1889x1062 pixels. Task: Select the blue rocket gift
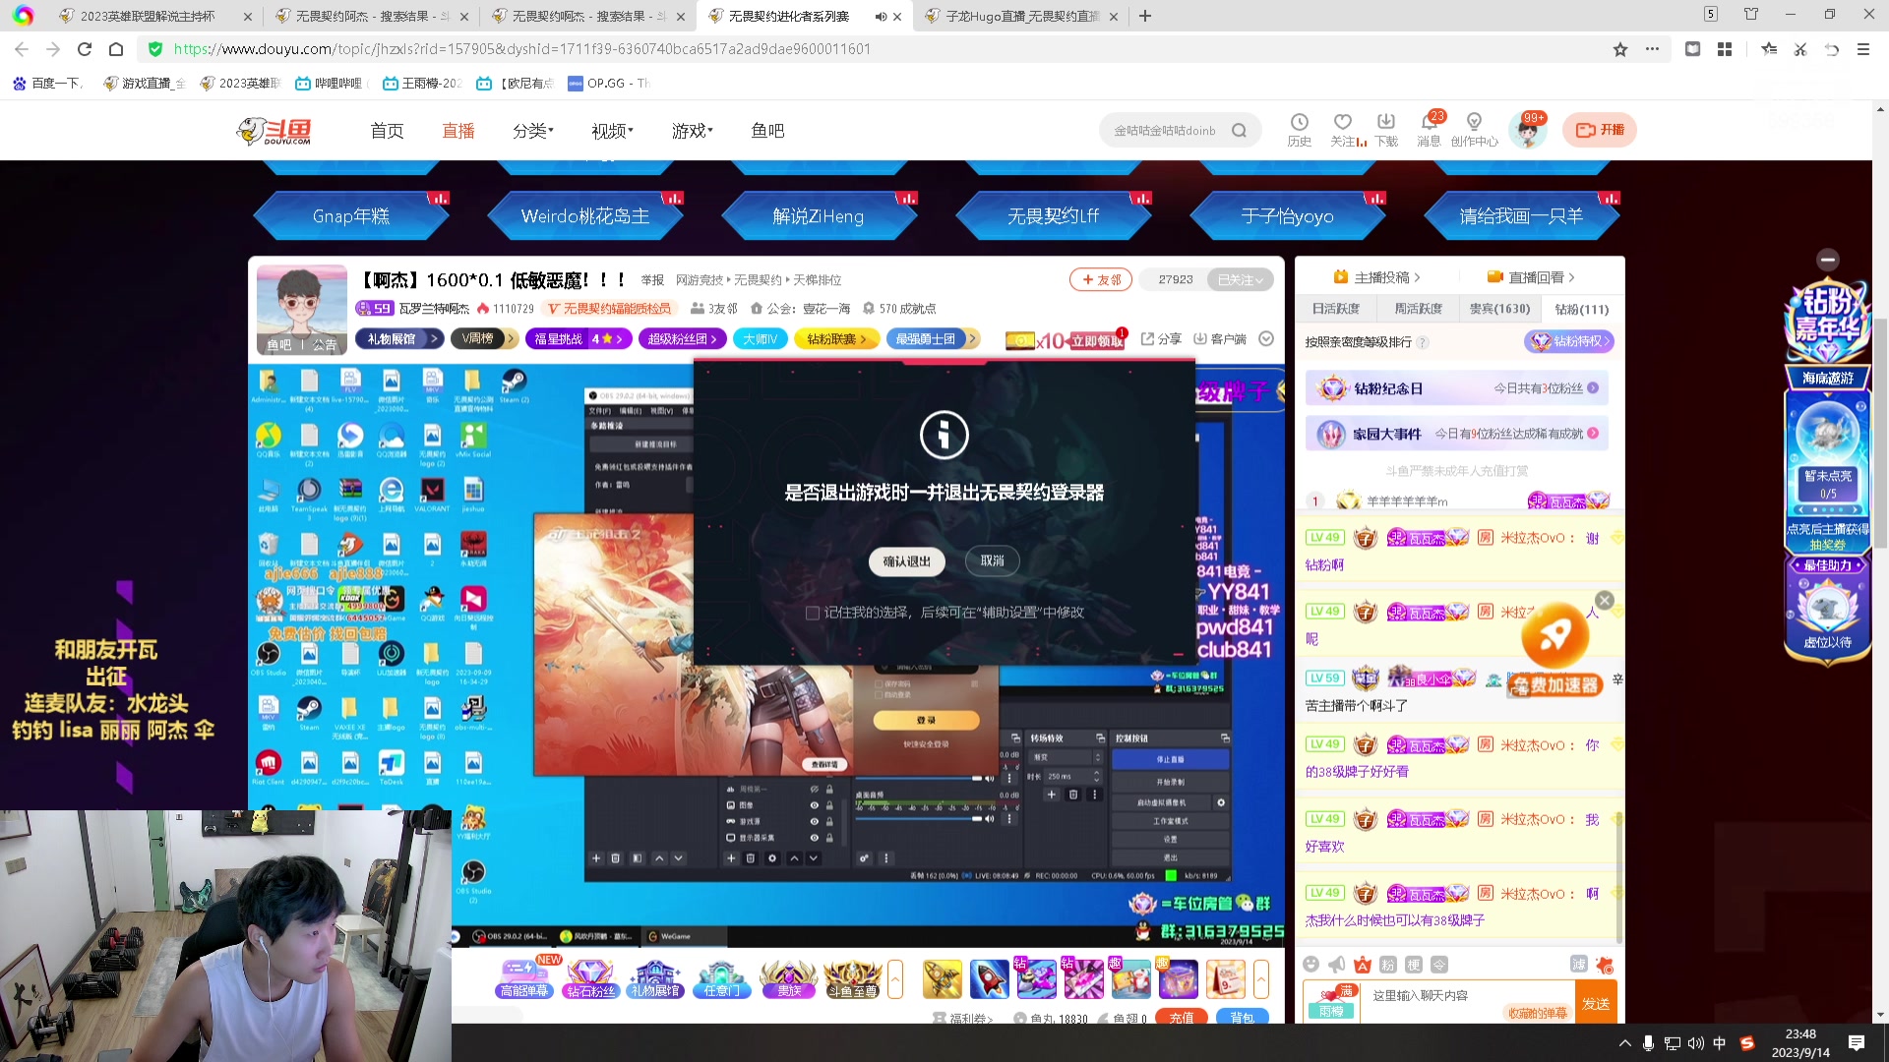point(989,979)
